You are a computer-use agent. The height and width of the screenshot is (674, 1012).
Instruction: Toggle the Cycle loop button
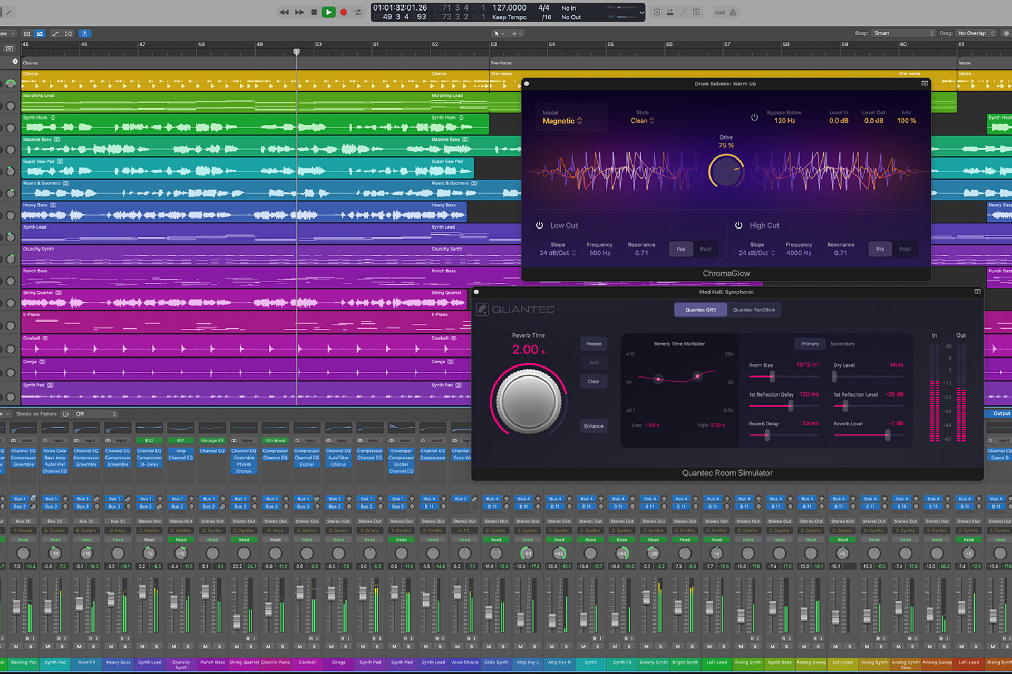pos(358,12)
